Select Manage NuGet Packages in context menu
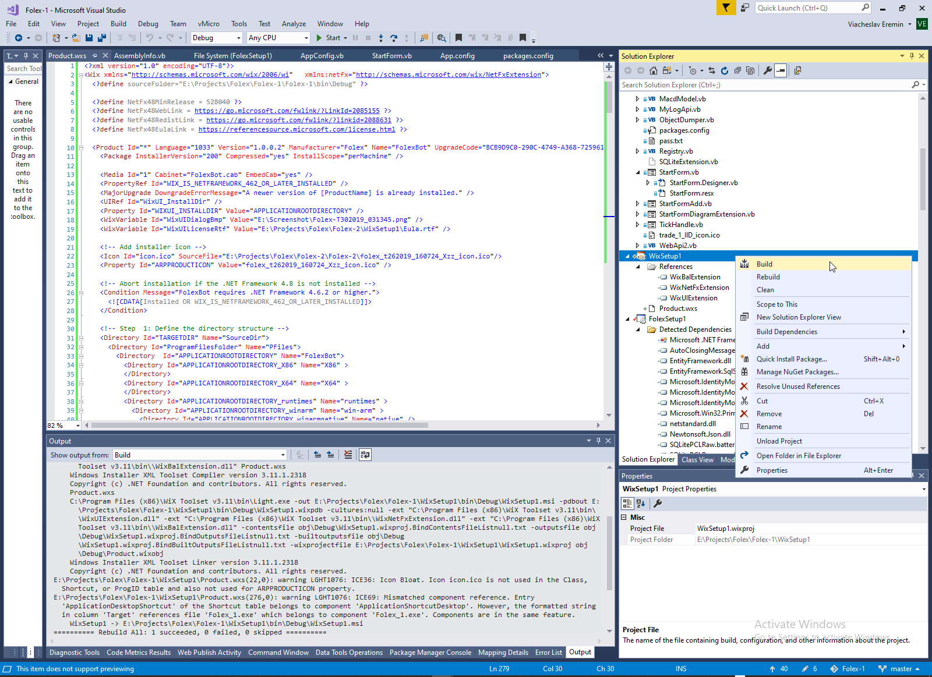Screen dimensions: 932x677 [x=824, y=372]
